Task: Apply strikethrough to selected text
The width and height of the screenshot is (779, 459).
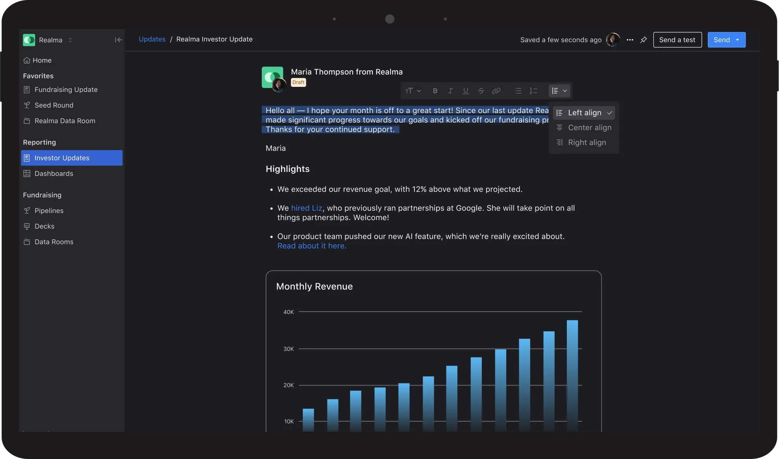Action: coord(481,91)
